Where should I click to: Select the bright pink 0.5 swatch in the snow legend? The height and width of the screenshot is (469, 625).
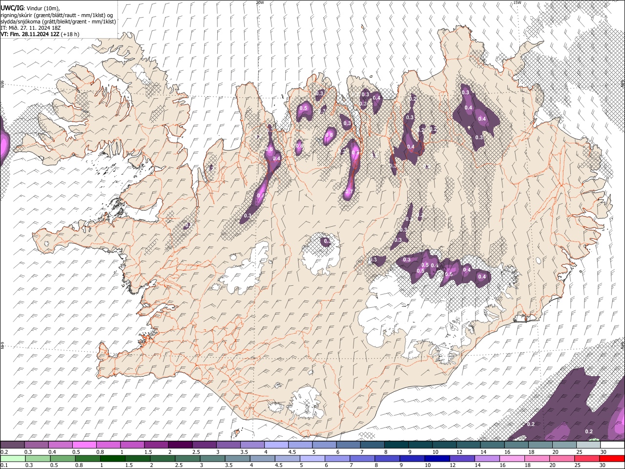pos(84,445)
